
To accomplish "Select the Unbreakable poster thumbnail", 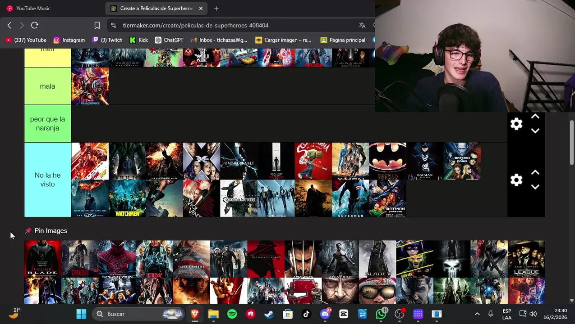I will pos(239,161).
